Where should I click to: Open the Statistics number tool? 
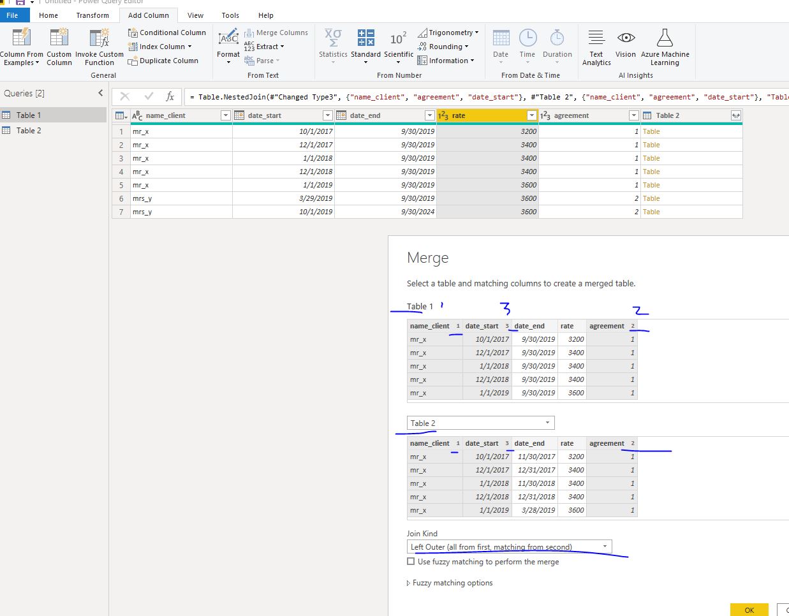click(333, 47)
